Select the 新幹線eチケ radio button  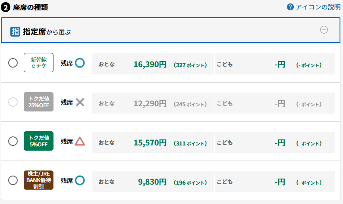pos(13,63)
